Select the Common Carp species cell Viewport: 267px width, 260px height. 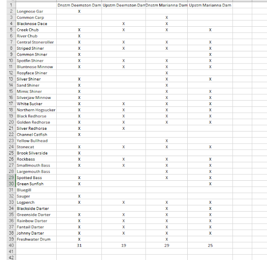click(x=36, y=18)
